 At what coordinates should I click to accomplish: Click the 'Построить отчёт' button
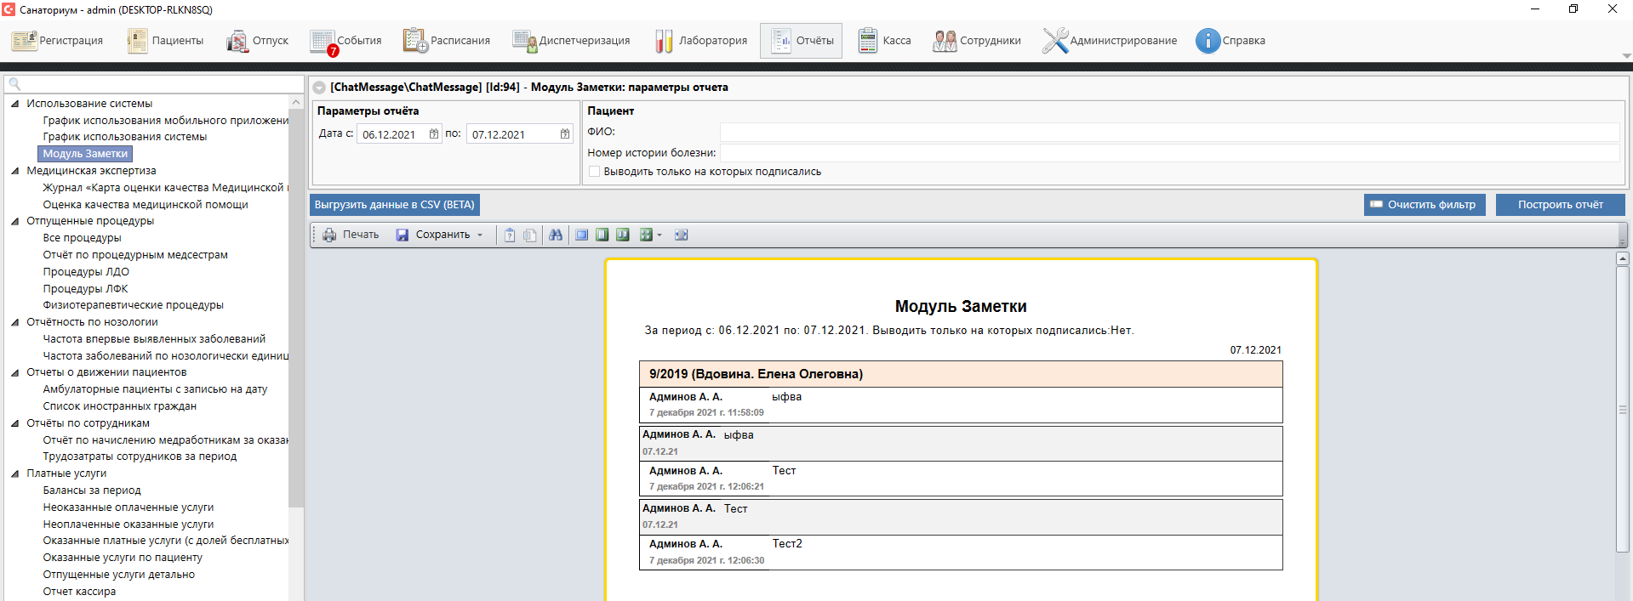pos(1560,205)
